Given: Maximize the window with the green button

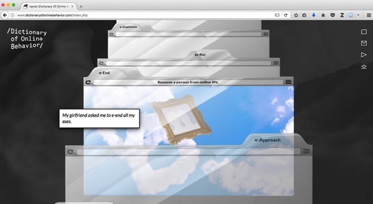Looking at the screenshot, I should click(14, 5).
